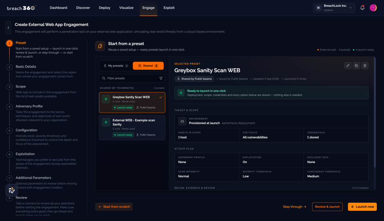Image resolution: width=384 pixels, height=221 pixels.
Task: Click 2 of 4 enabled text
Action: (360, 188)
